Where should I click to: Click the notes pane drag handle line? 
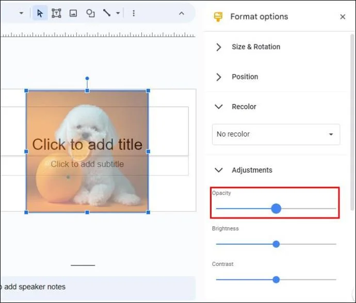[83, 265]
